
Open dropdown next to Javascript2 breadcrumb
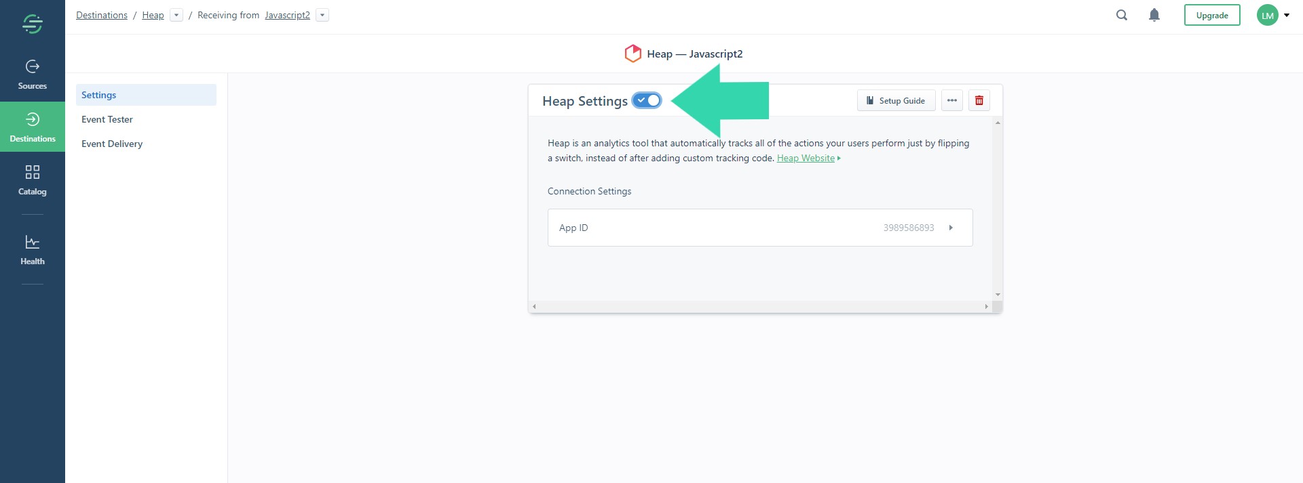coord(322,15)
